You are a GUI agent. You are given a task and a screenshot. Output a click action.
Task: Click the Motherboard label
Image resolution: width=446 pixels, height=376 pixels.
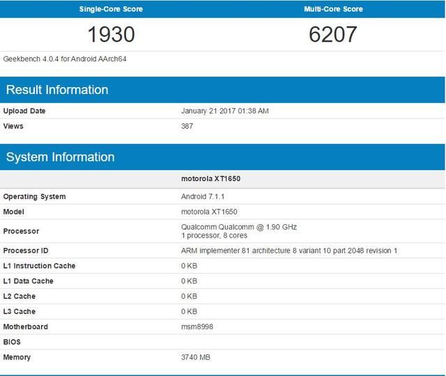25,327
